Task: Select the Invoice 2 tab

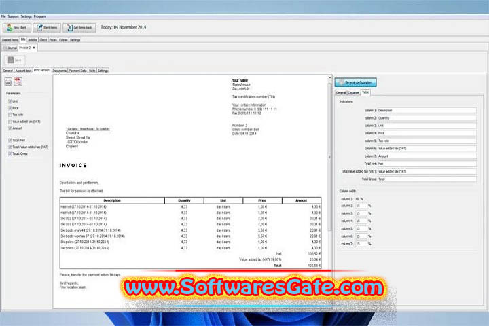Action: click(25, 48)
